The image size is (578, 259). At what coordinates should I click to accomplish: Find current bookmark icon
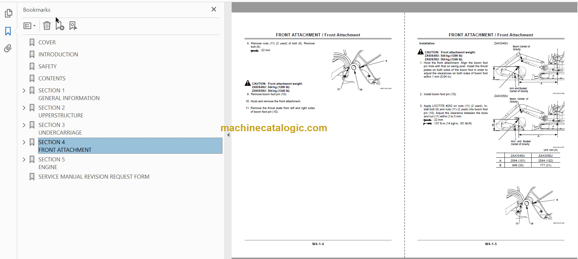pyautogui.click(x=73, y=26)
